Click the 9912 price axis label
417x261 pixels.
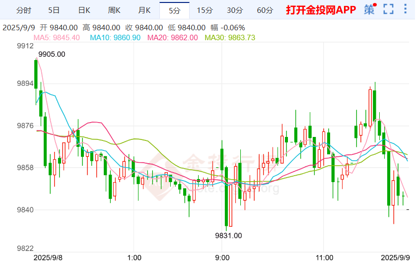pos(25,46)
